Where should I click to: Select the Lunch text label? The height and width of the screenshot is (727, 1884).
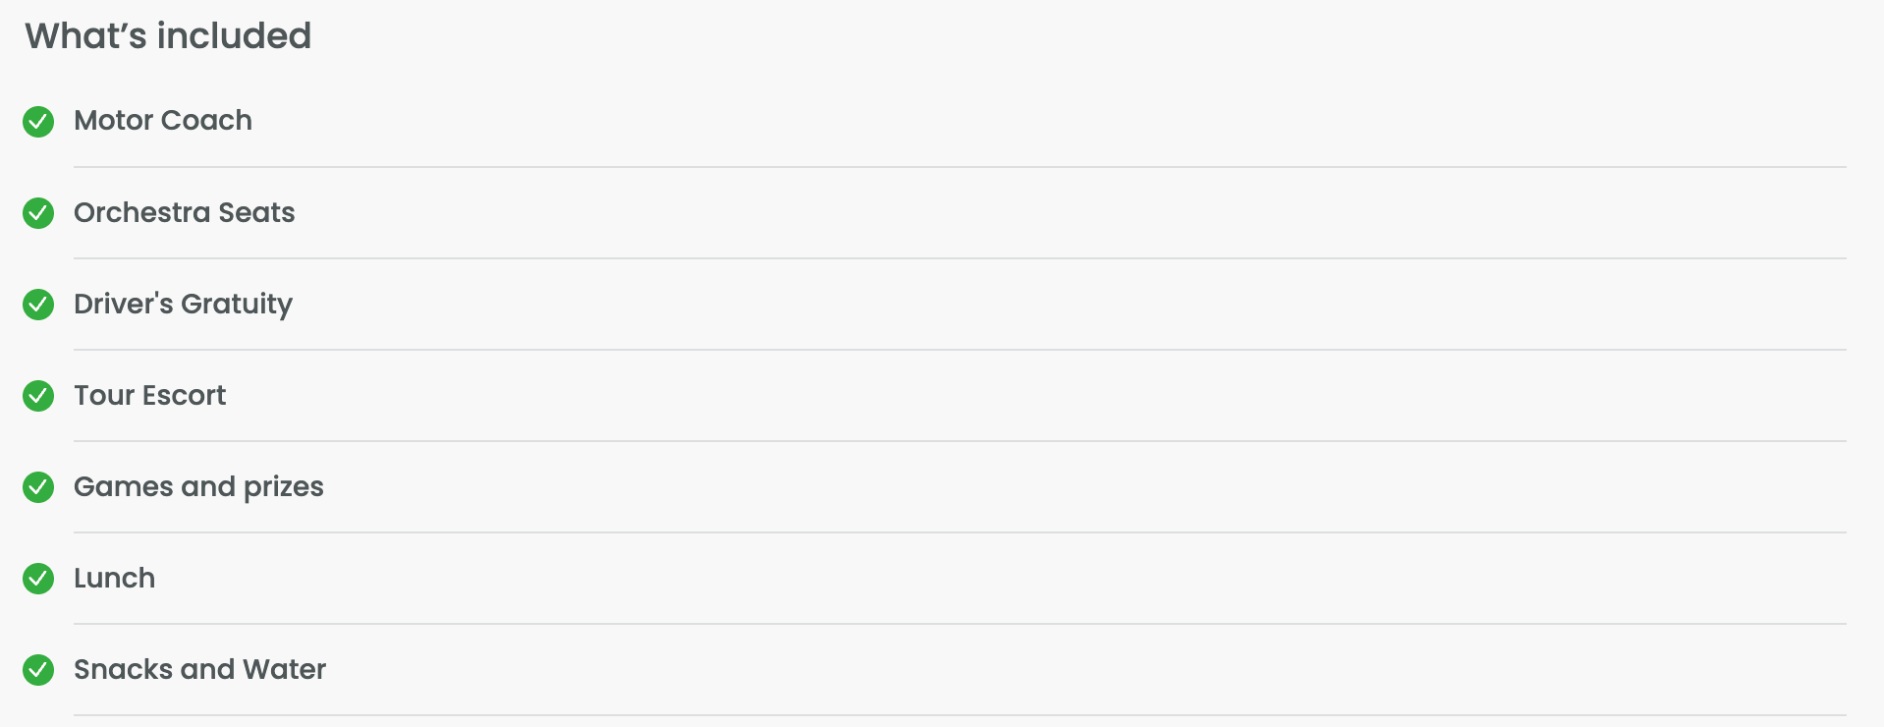pyautogui.click(x=114, y=579)
